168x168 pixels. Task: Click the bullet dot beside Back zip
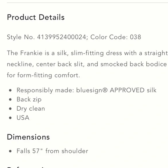(10, 100)
